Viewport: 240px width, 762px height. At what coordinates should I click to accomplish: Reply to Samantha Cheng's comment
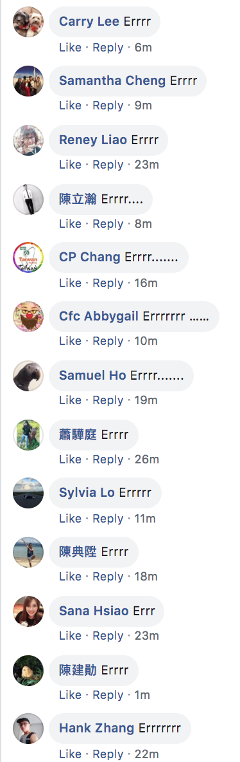coord(108,106)
